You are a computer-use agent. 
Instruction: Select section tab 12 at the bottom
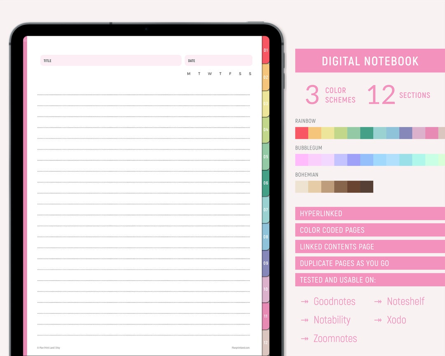266,342
